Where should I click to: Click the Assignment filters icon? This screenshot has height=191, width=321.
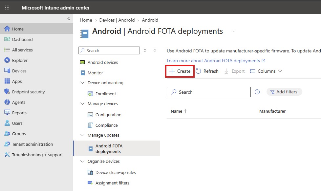(90, 183)
